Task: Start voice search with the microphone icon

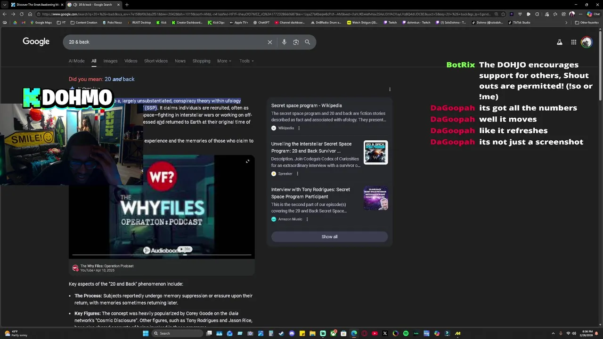Action: tap(284, 42)
